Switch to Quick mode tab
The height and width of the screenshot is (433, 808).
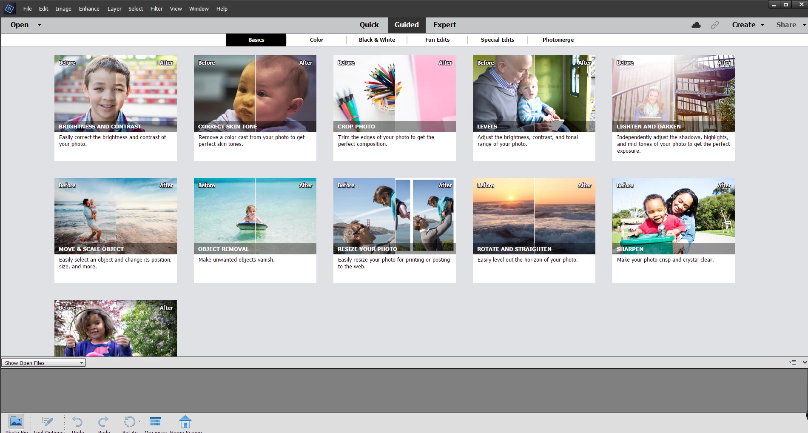pyautogui.click(x=369, y=25)
